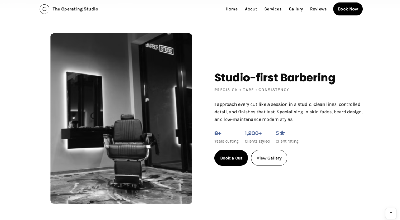This screenshot has width=400, height=220.
Task: Click the Years cutting label
Action: (227, 141)
